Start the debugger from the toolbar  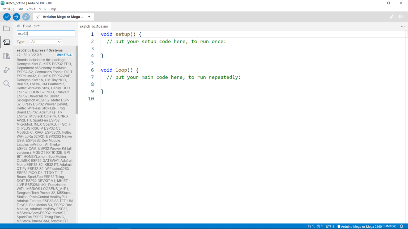[x=26, y=17]
